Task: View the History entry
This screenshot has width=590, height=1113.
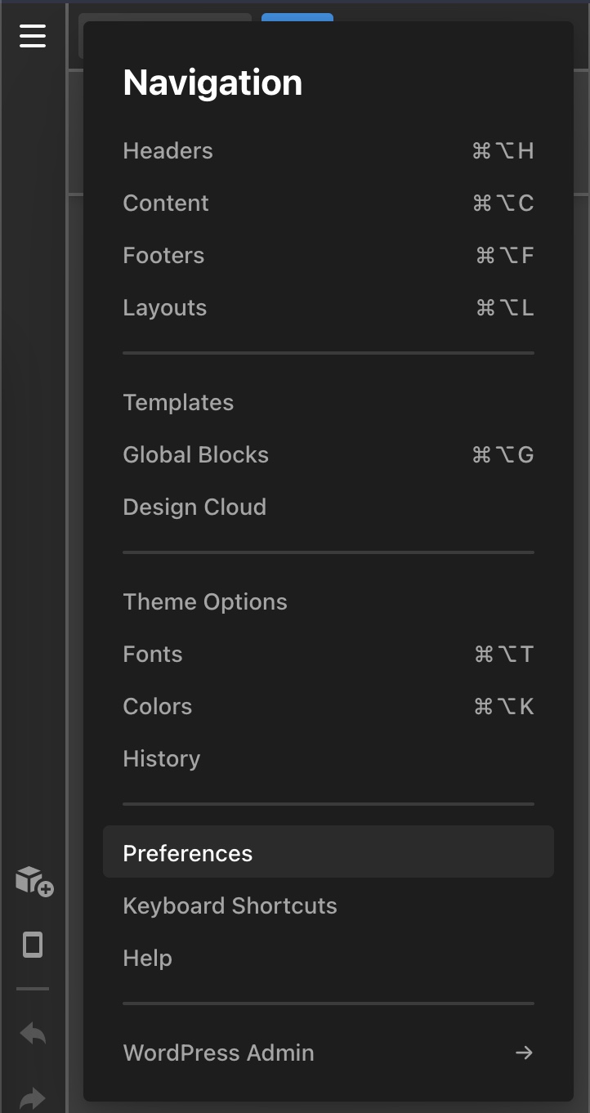Action: tap(329, 759)
